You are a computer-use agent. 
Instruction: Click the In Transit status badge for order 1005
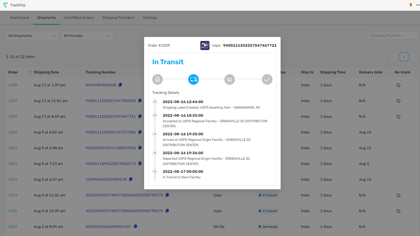267,211
